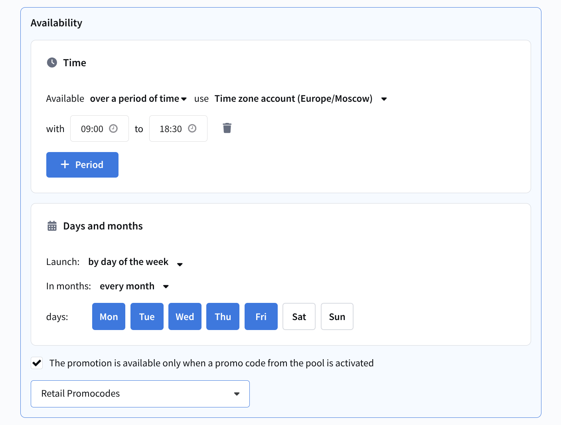Click the clock icon in 18:30 field
Screen dimensions: 561x425
point(192,128)
